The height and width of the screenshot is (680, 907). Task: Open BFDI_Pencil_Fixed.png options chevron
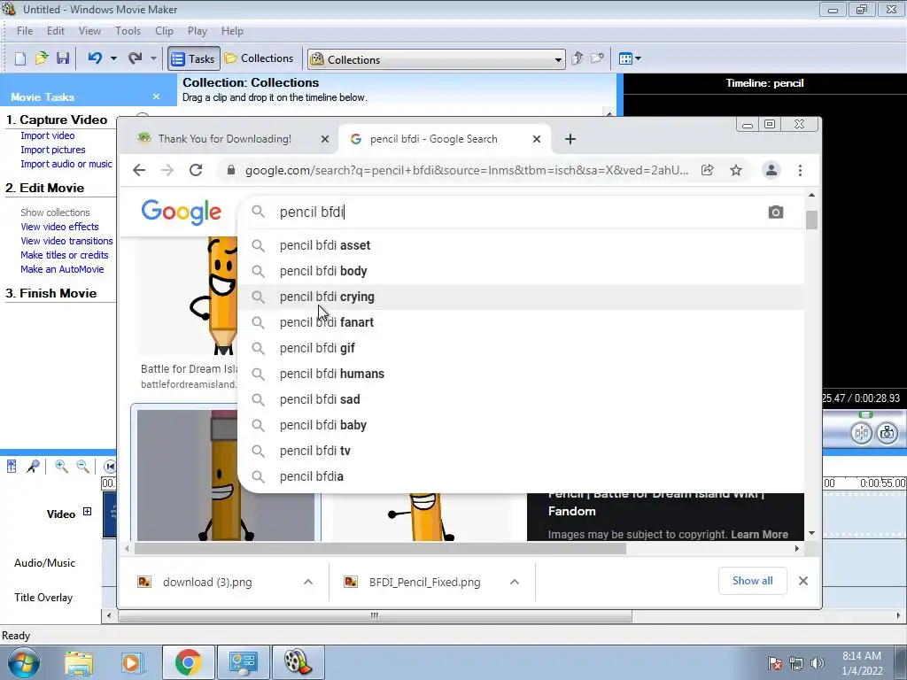pos(515,582)
